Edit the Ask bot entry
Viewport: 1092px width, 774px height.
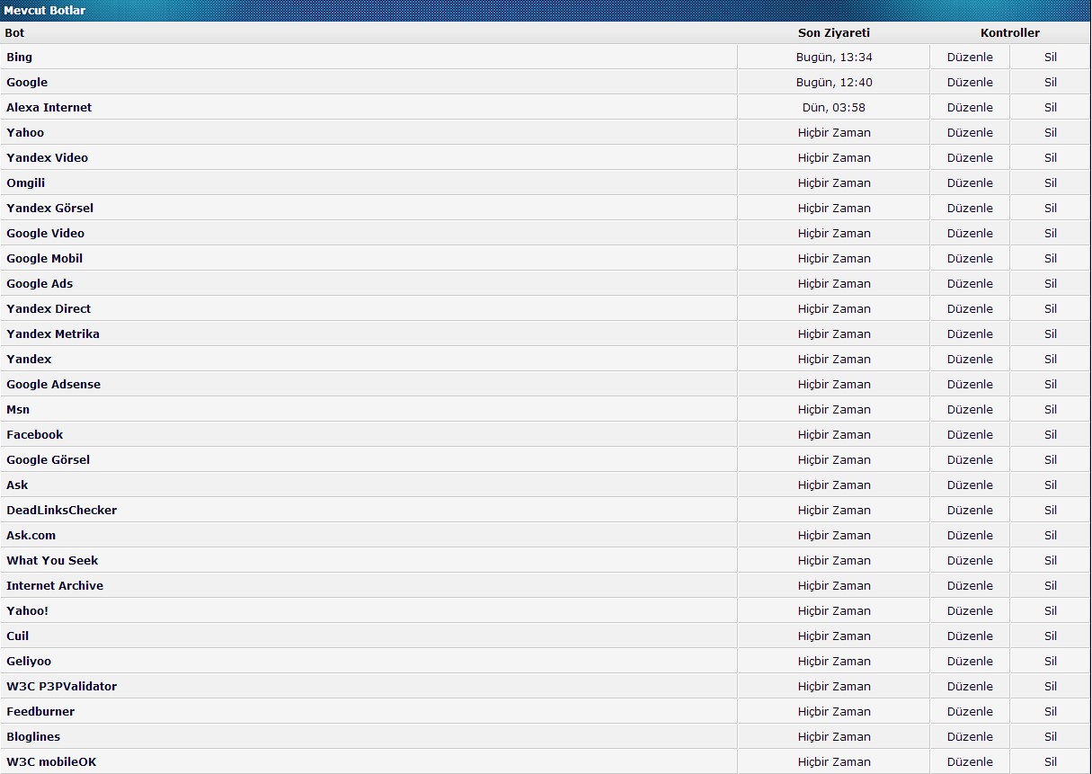pyautogui.click(x=970, y=485)
